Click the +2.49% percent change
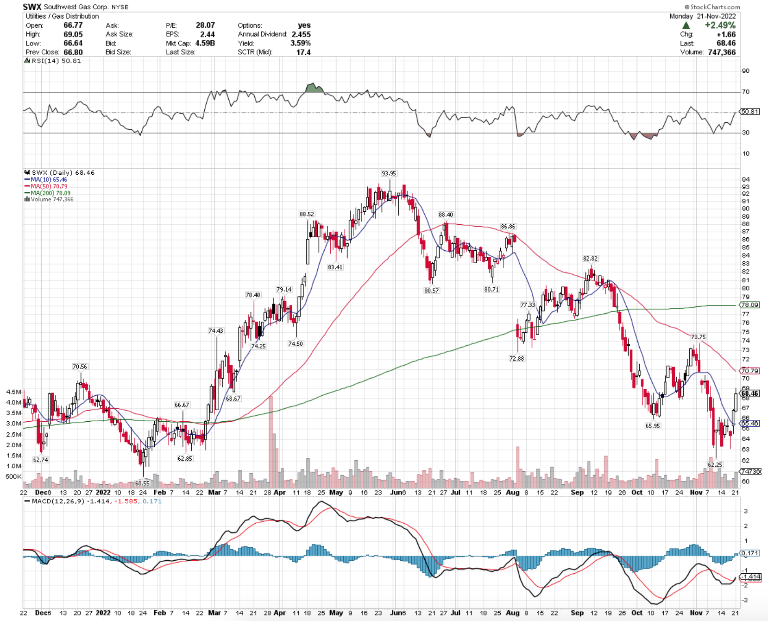 point(720,25)
